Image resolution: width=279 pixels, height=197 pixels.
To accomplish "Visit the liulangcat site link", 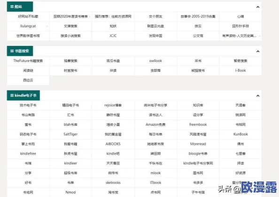I will click(x=28, y=26).
